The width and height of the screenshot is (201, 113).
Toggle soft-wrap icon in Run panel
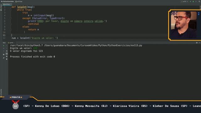tap(7, 51)
